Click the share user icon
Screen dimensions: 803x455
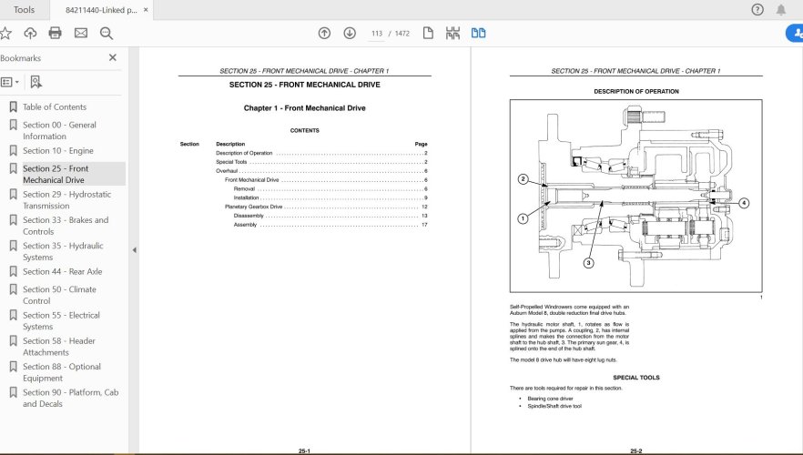pyautogui.click(x=796, y=34)
